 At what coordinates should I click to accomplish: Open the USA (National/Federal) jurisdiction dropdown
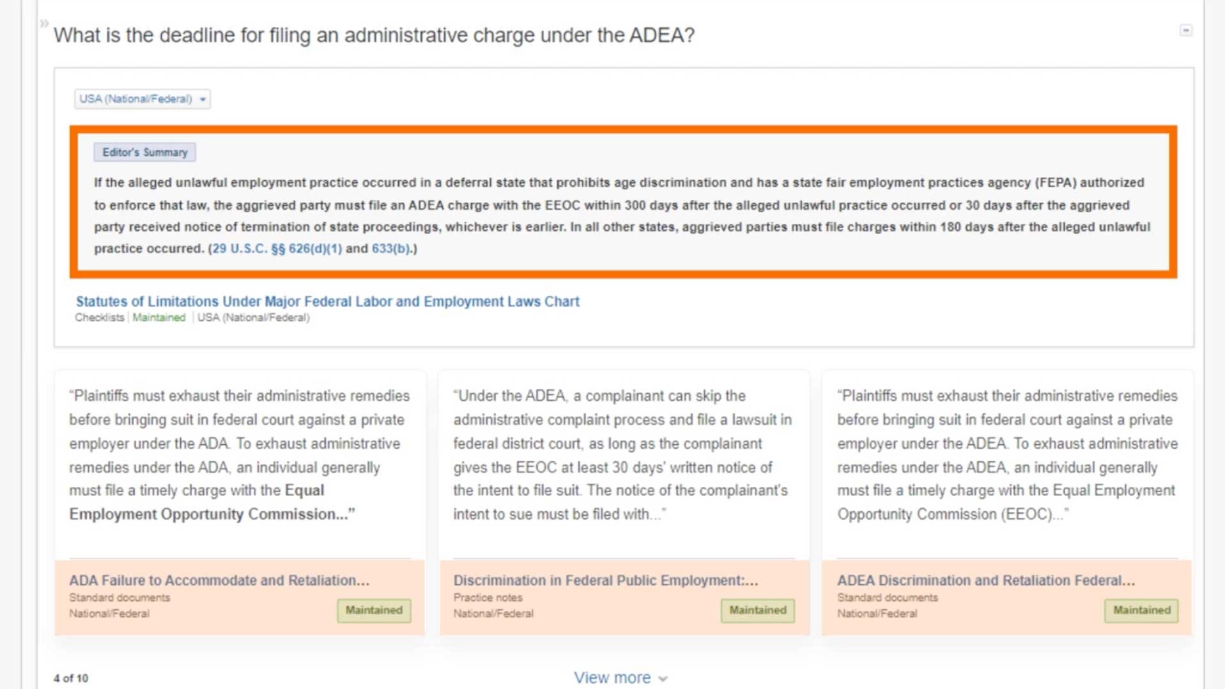pyautogui.click(x=142, y=99)
